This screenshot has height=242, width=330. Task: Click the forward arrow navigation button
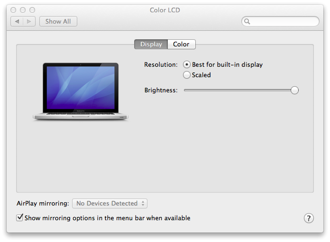[x=29, y=21]
